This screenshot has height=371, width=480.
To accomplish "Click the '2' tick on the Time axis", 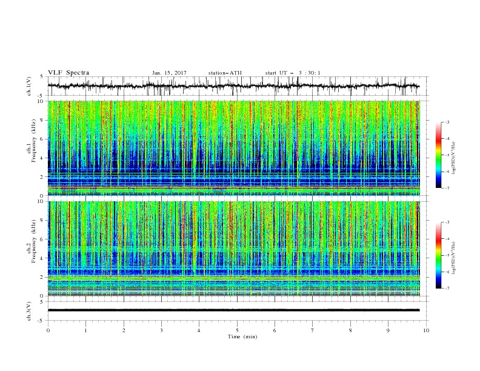I will (124, 330).
